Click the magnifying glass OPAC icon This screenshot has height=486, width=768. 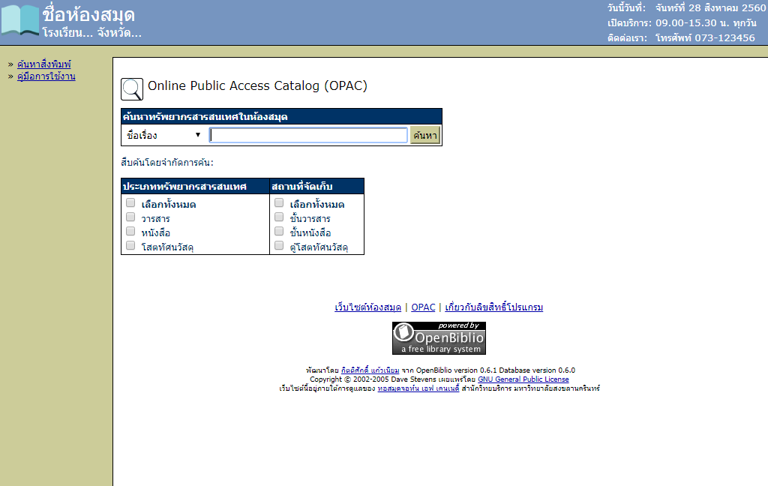click(x=132, y=88)
